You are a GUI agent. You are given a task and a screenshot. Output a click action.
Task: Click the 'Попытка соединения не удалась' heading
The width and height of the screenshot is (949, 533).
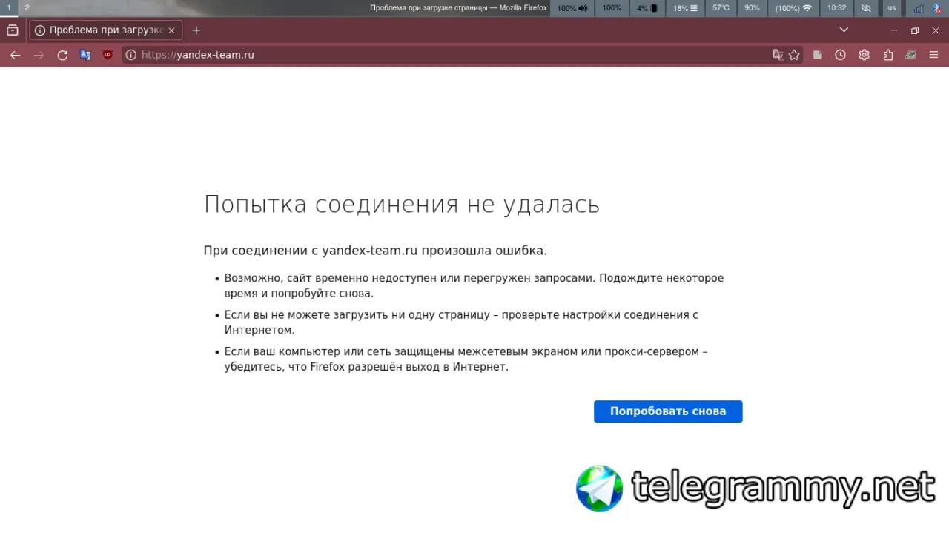[x=402, y=205]
